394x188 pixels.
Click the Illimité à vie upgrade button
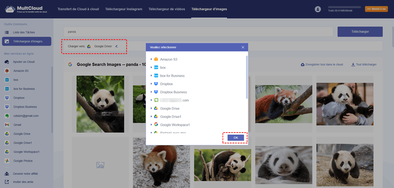point(376,9)
